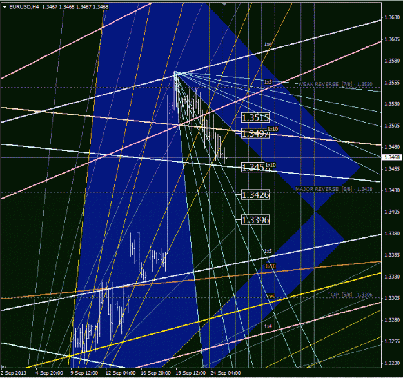Click 1.3580 on the price axis

pos(392,61)
